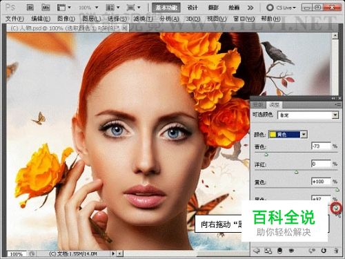Click the 洋红 value field showing 0

[x=321, y=164]
